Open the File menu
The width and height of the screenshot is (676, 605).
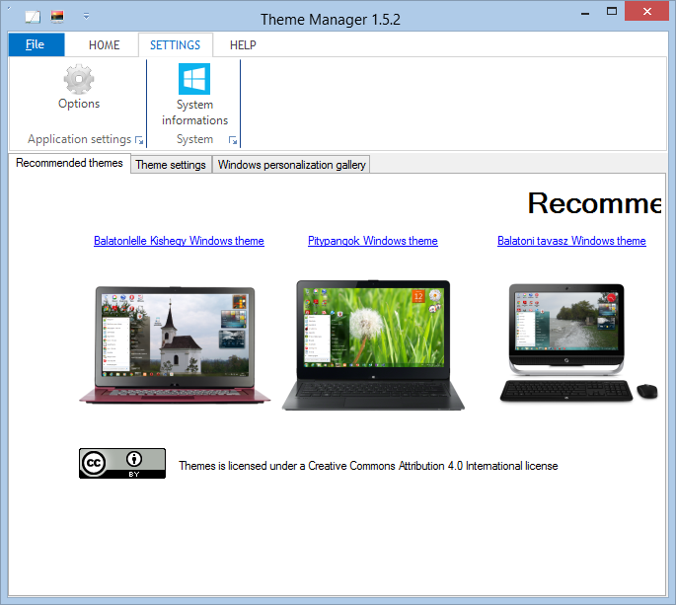click(x=37, y=44)
